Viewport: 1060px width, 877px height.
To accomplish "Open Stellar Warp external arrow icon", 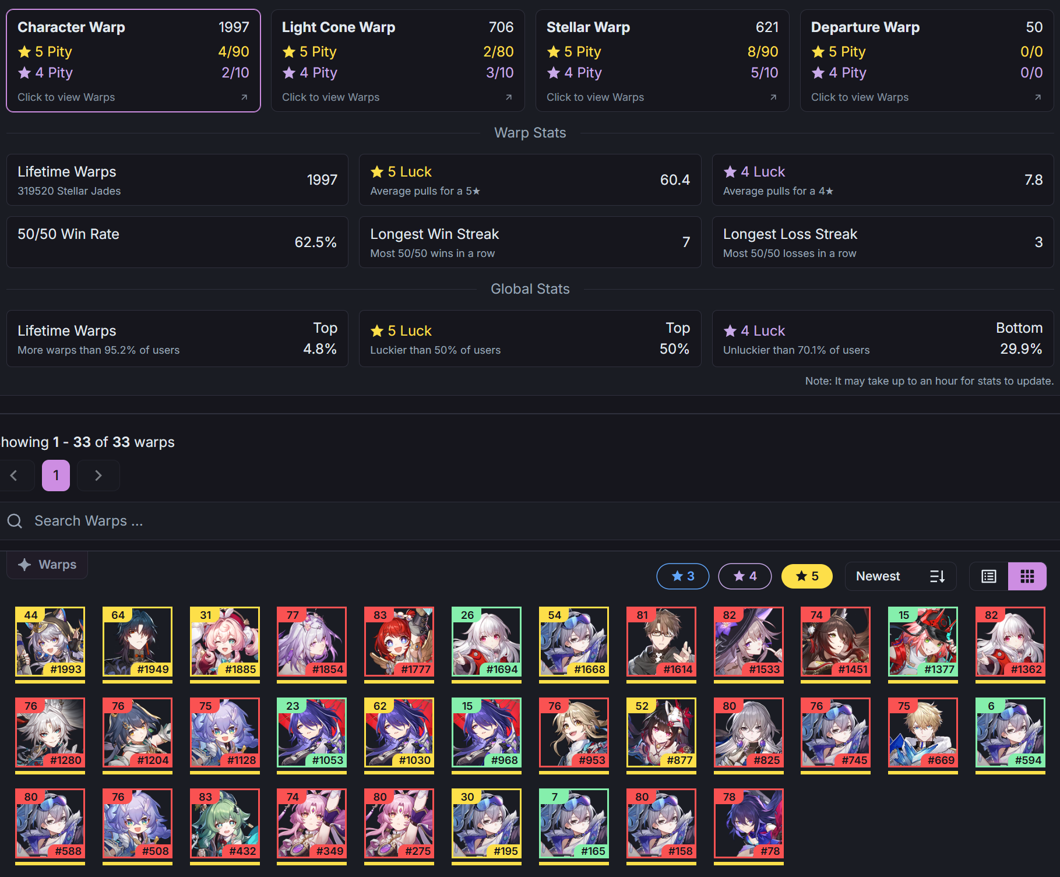I will (x=773, y=97).
